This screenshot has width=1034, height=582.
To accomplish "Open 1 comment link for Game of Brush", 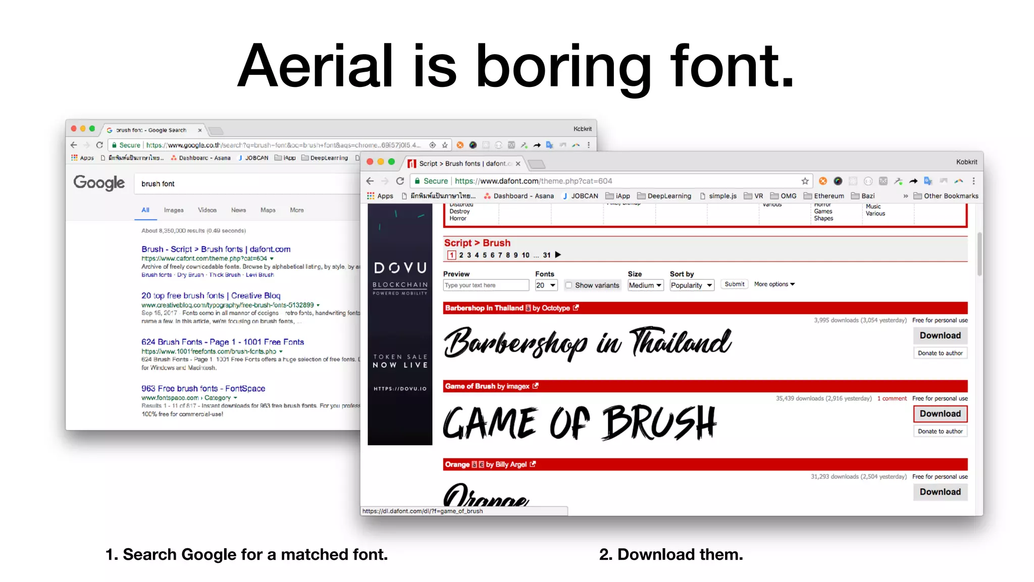I will coord(892,399).
